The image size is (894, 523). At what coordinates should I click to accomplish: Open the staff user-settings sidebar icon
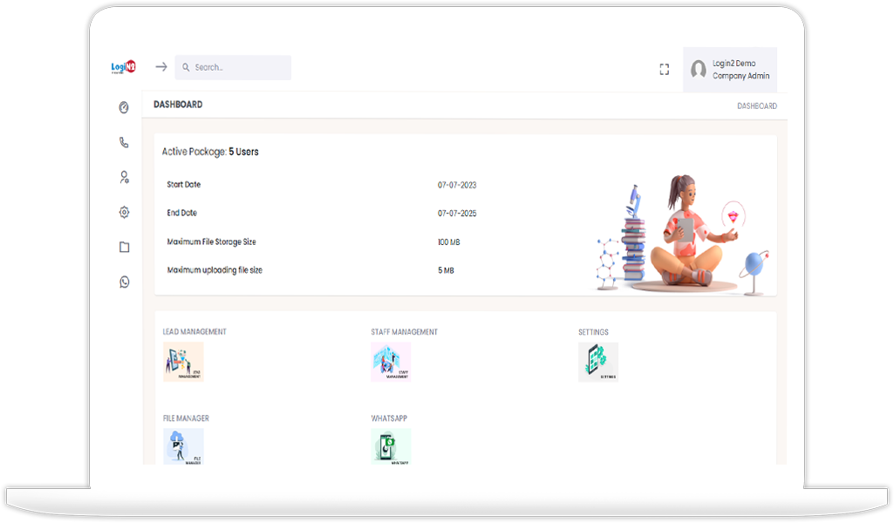pos(124,178)
